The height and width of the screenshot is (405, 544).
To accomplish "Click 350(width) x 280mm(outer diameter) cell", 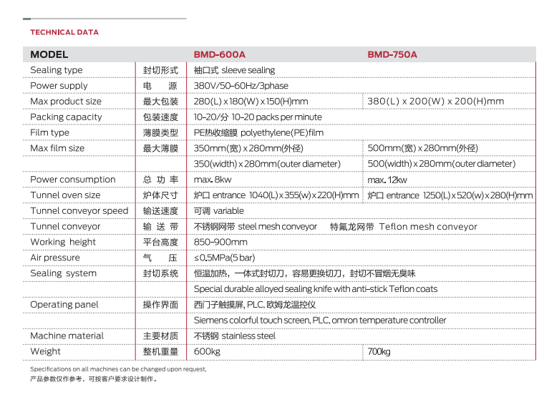I will (267, 164).
